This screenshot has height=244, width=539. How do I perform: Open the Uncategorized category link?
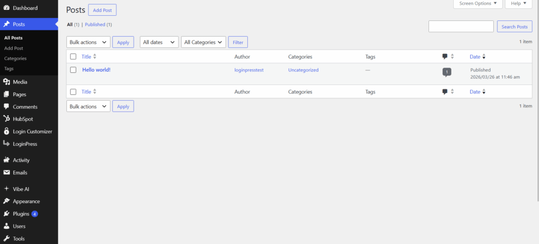click(x=304, y=70)
